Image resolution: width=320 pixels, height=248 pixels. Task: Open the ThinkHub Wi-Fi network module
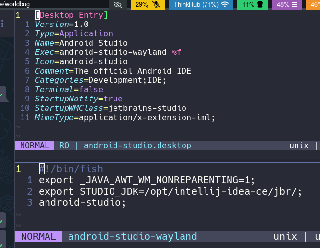pyautogui.click(x=201, y=4)
